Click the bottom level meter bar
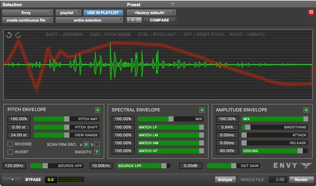The height and width of the screenshot is (186, 316). click(71, 179)
